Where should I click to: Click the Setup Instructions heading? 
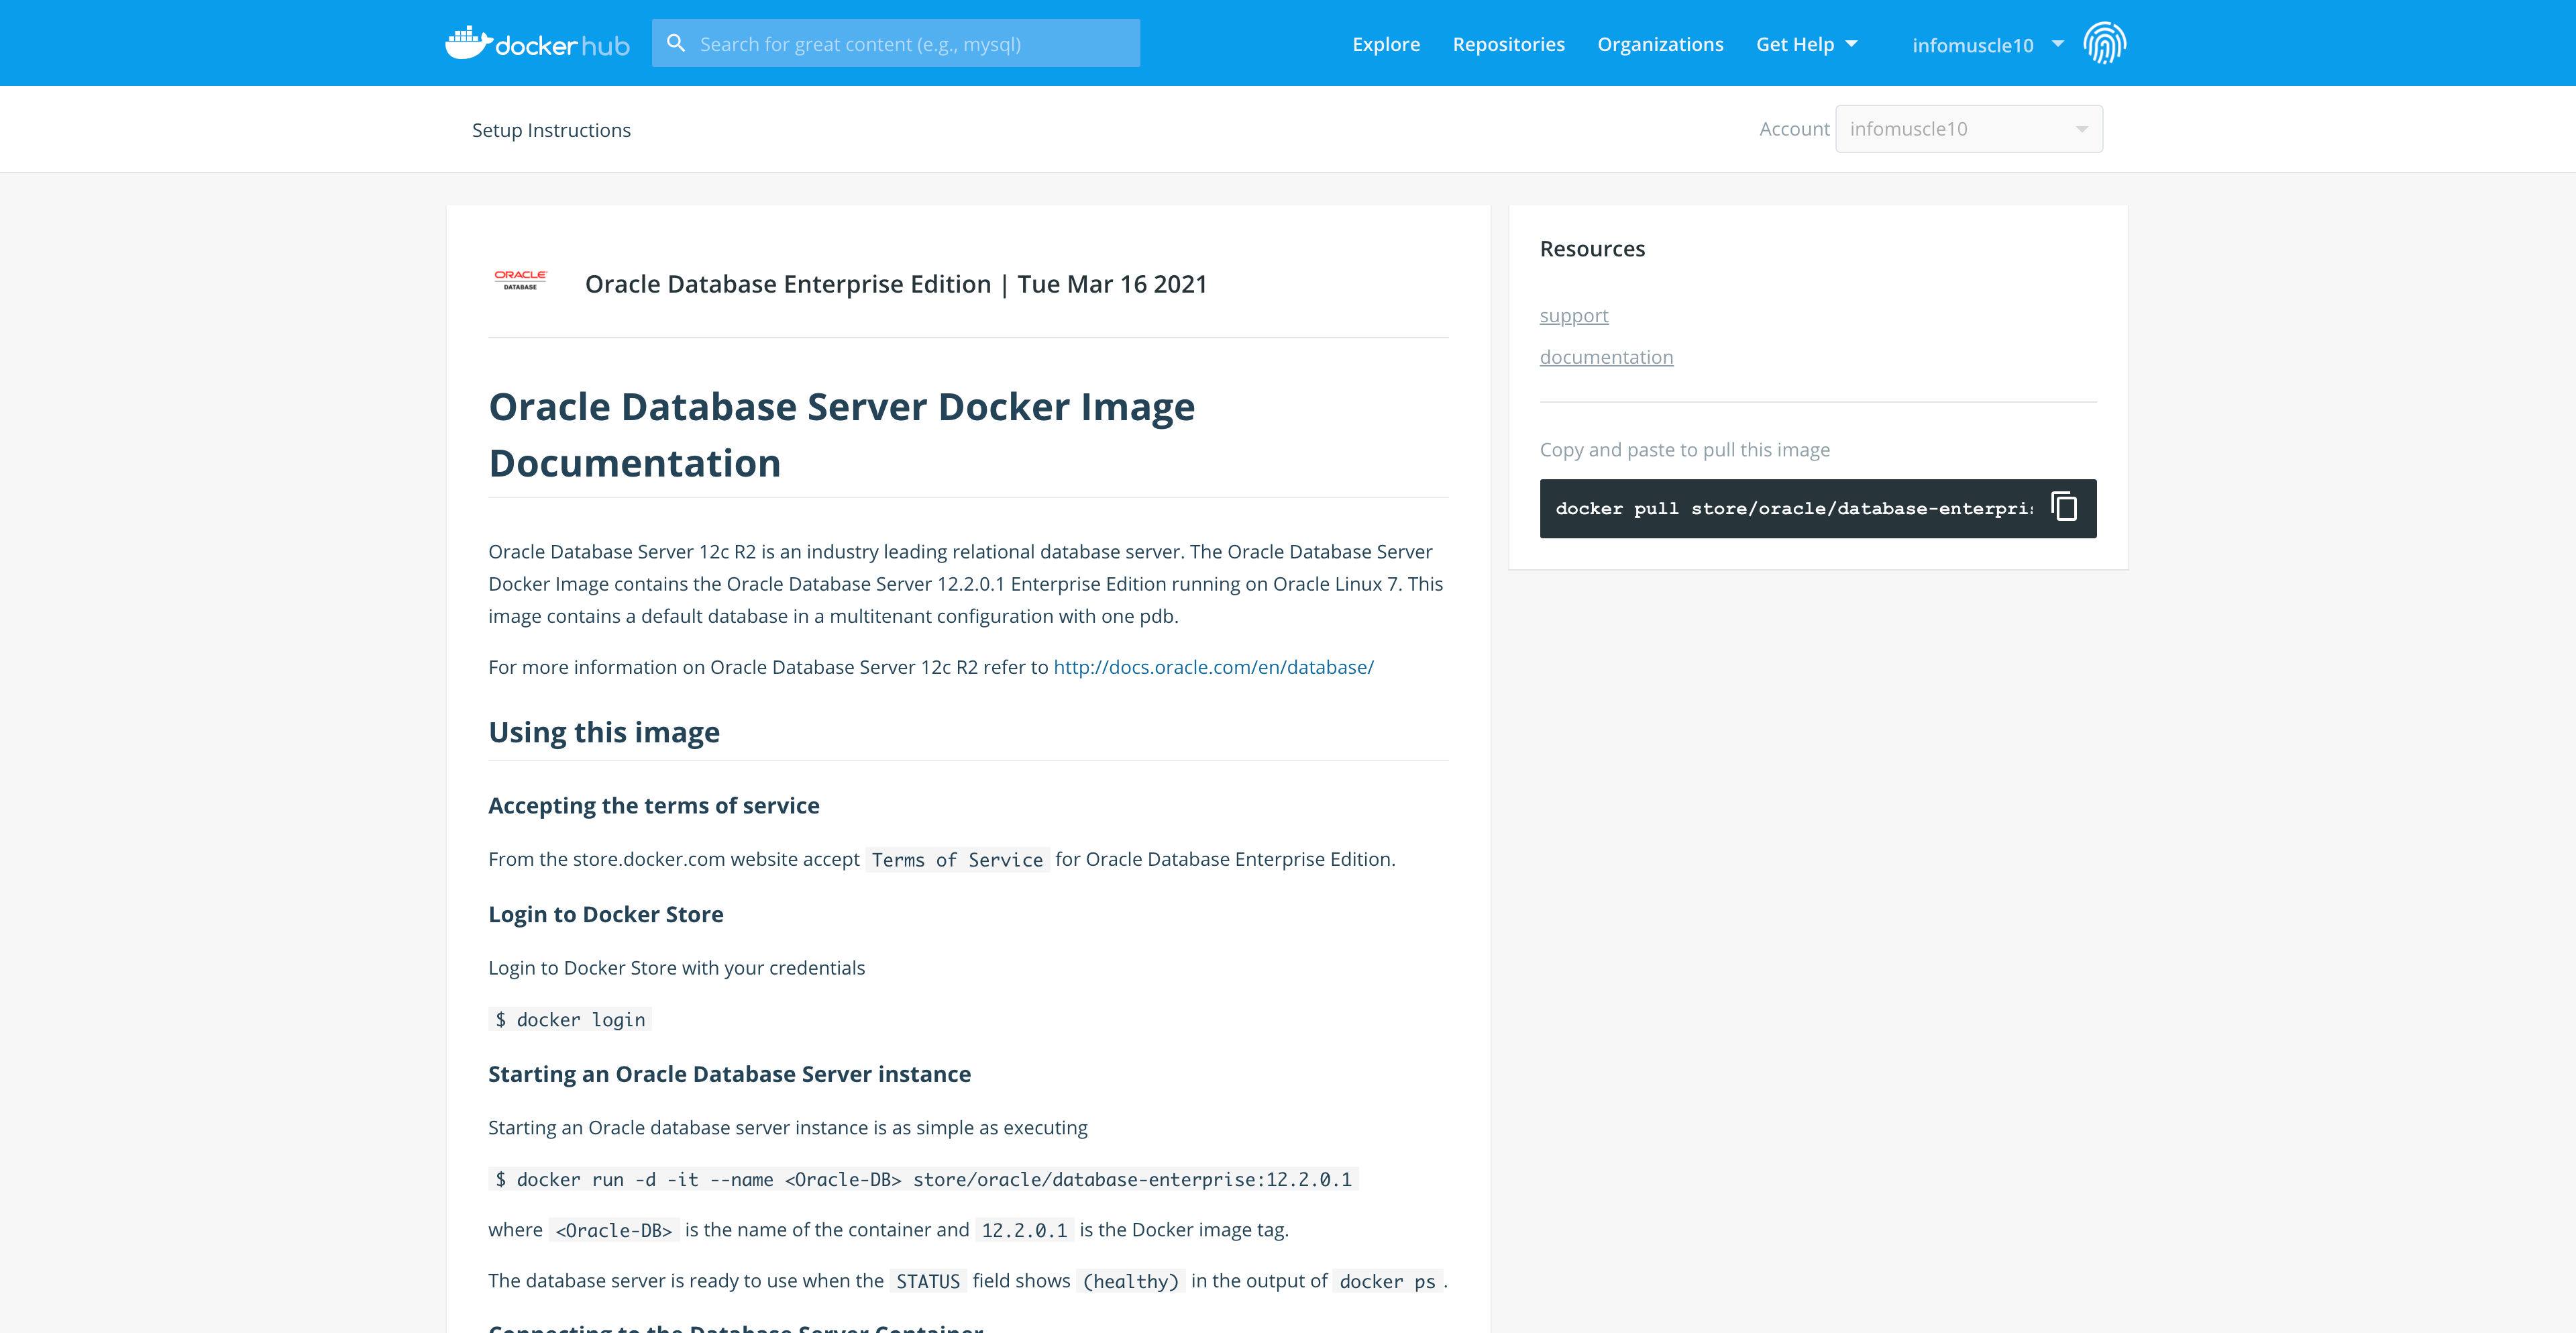point(551,130)
